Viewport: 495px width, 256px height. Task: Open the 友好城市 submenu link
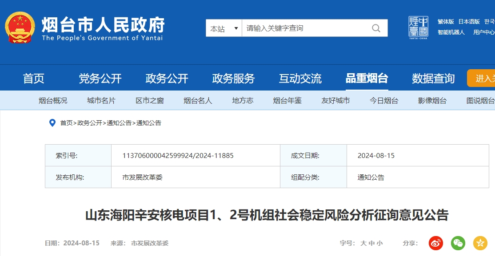coord(335,101)
